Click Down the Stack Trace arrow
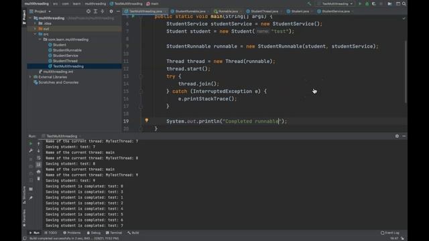 pos(39,151)
